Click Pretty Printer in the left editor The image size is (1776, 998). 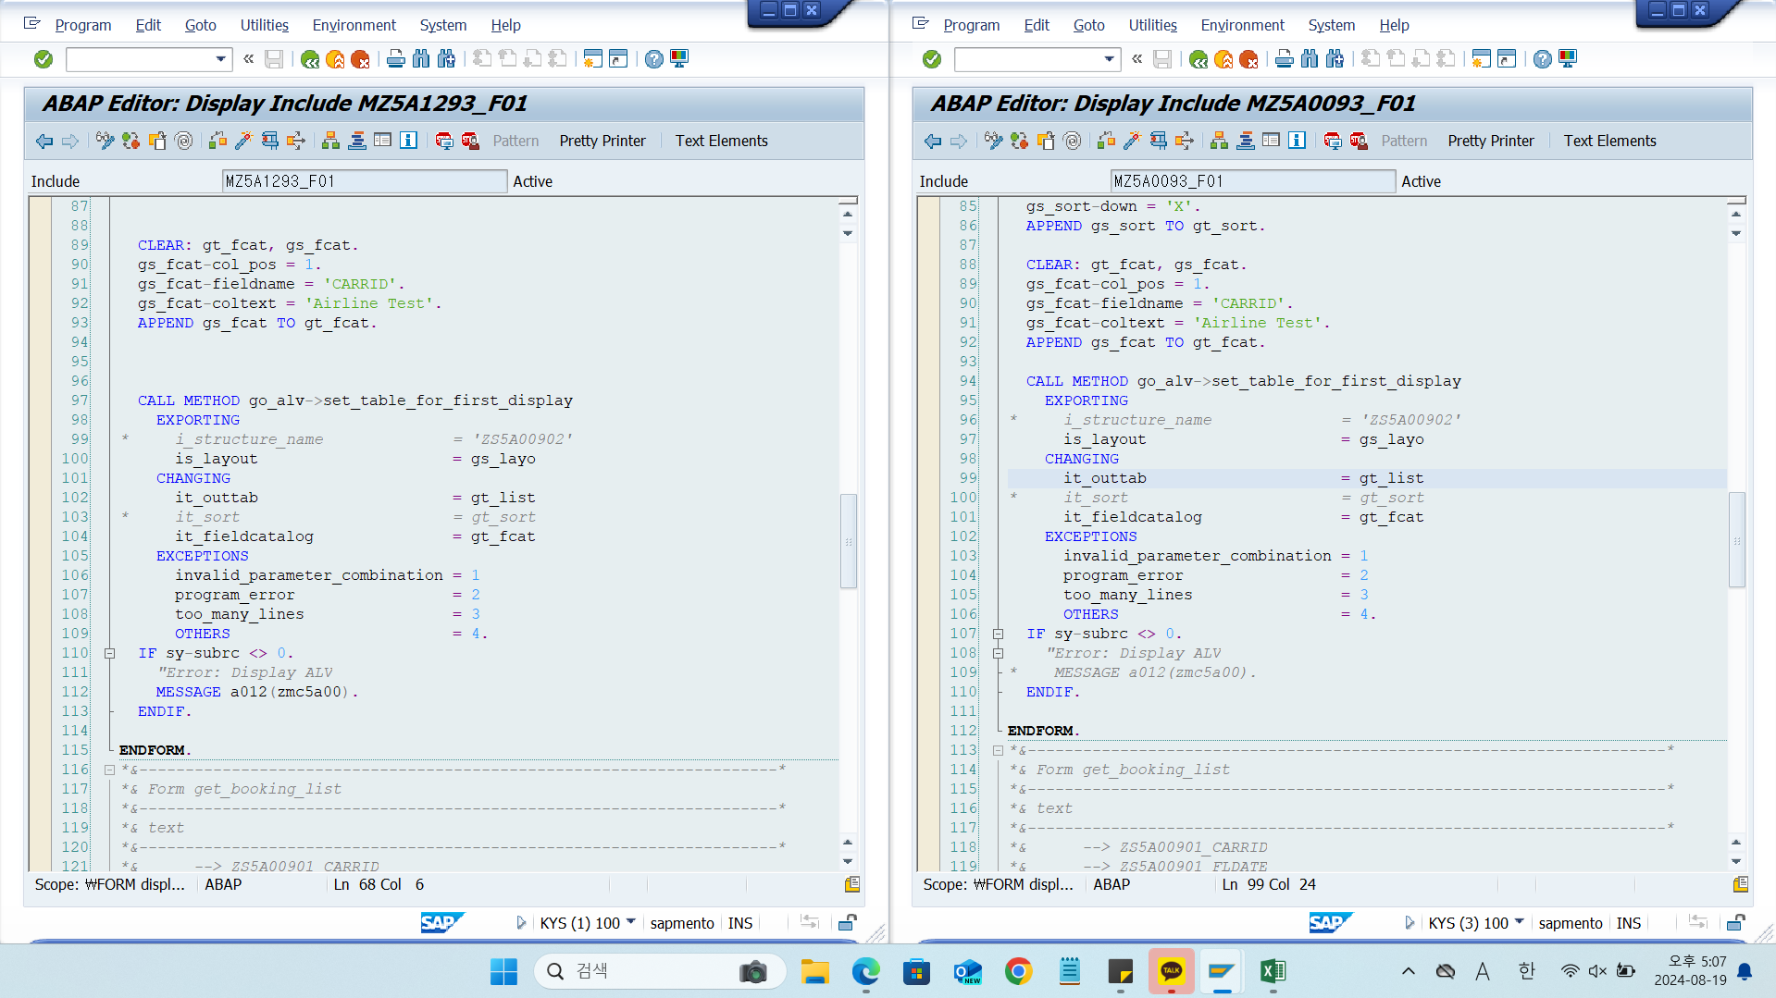tap(602, 141)
